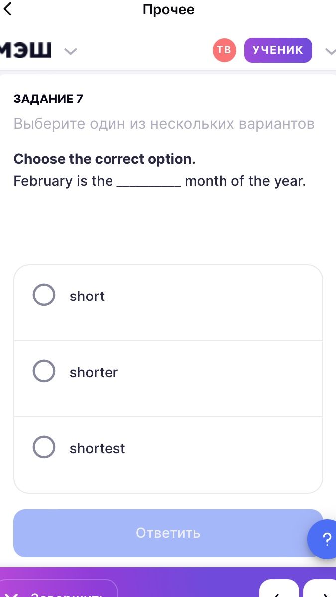Expand the chevron next to МЭШ
336x597 pixels.
71,51
